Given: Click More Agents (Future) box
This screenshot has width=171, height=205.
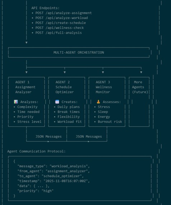Looking at the screenshot, I should (x=139, y=102).
